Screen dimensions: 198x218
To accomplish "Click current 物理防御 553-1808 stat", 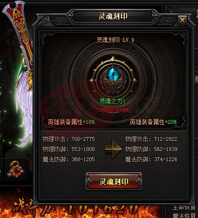I will [69, 149].
